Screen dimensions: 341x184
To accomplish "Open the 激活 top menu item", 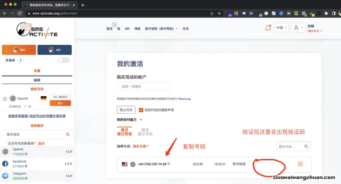I will click(x=109, y=29).
